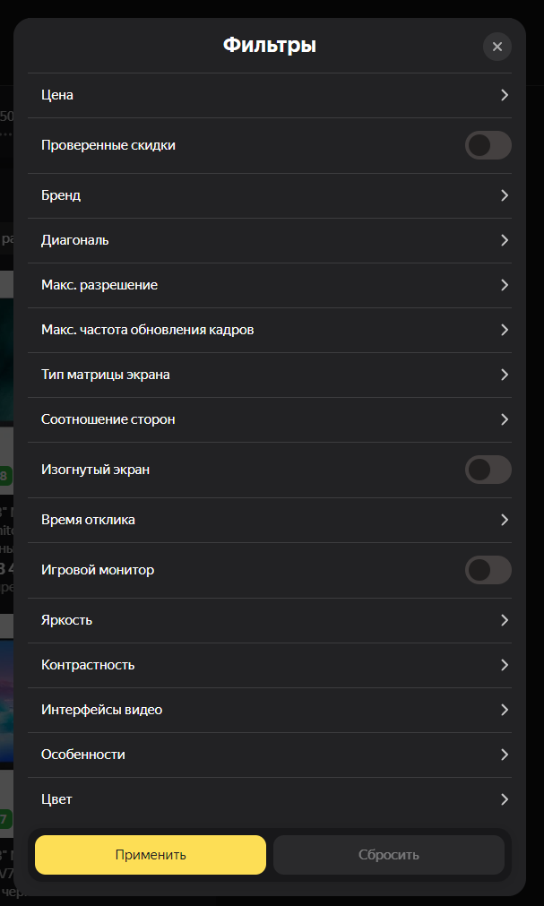
Task: Enable the Изогнутый экран switch
Action: click(488, 470)
